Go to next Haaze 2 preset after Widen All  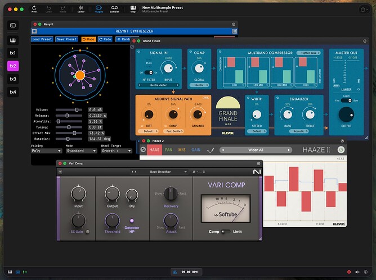point(289,150)
